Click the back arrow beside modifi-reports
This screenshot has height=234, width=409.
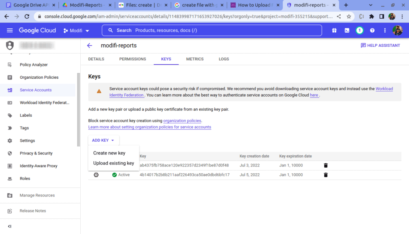point(89,46)
